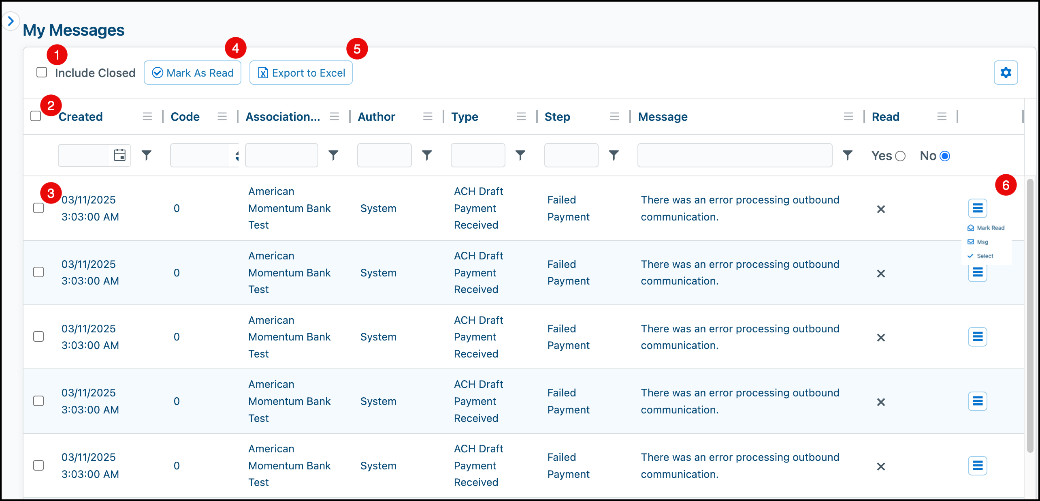
Task: Click the filter funnel for Author column
Action: tap(427, 155)
